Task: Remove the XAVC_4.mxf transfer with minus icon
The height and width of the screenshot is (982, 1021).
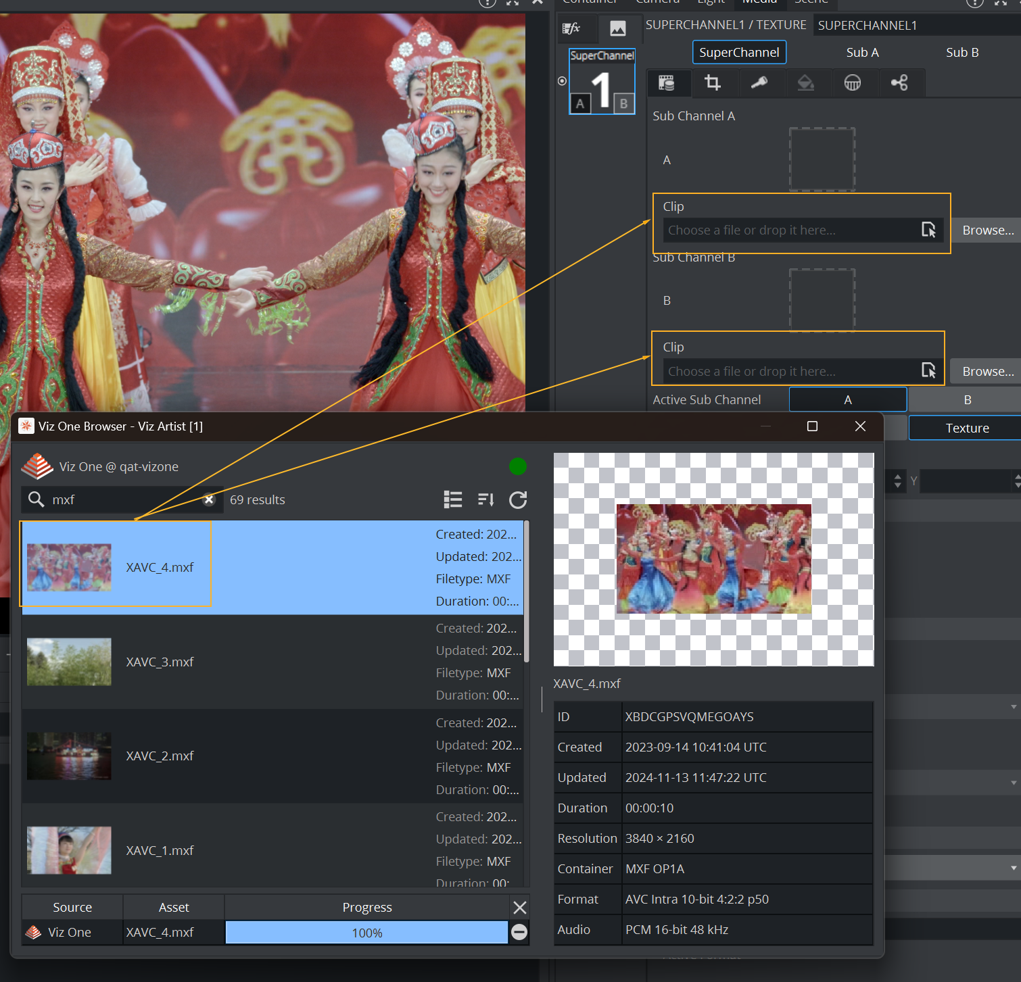Action: [x=519, y=932]
